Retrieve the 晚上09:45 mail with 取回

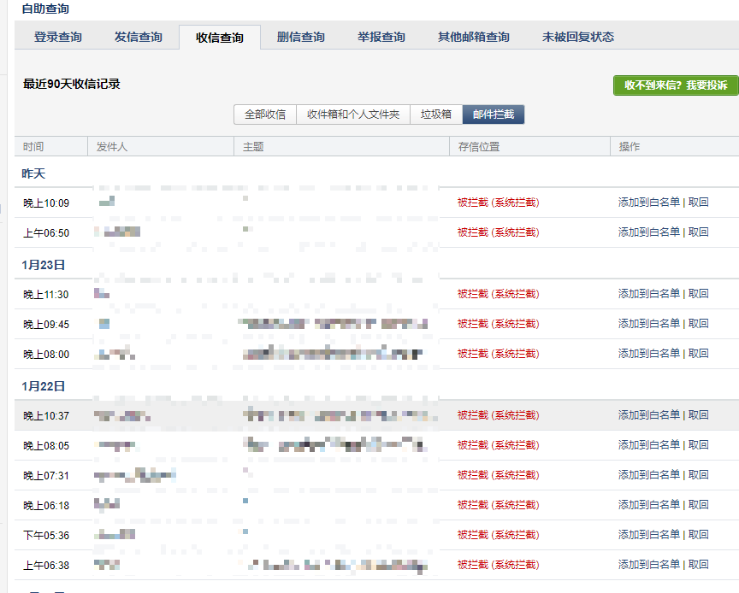click(699, 324)
